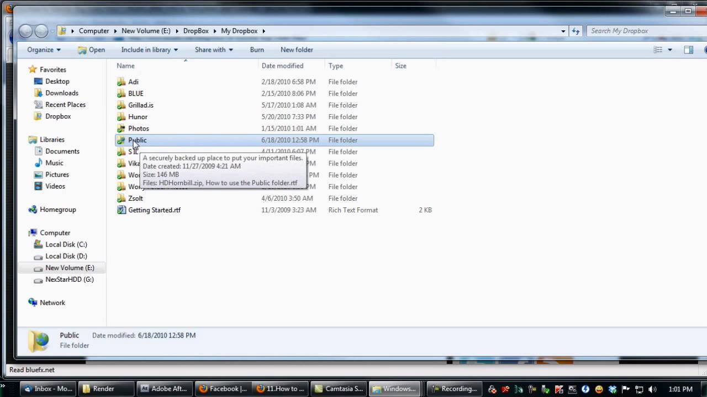Select Local Disk (D:) drive
Screen dimensions: 707x397
(x=66, y=256)
